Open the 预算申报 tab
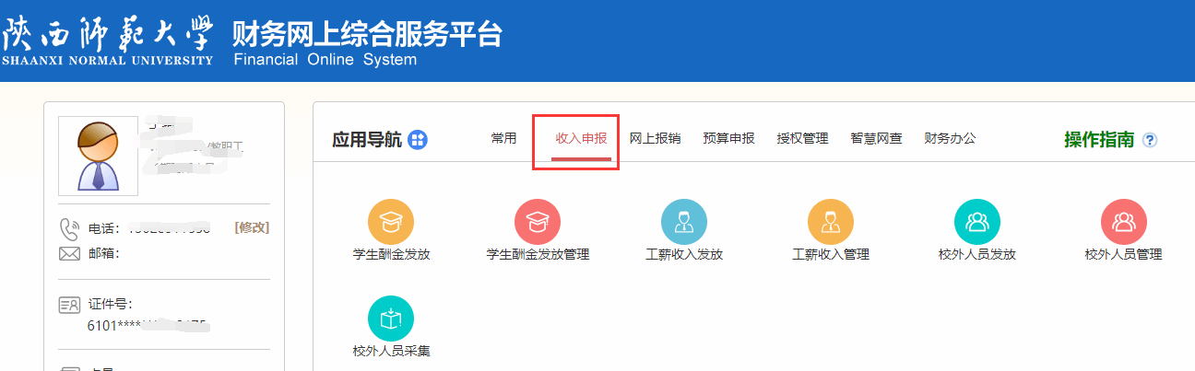Viewport: 1195px width, 371px height. pyautogui.click(x=728, y=139)
